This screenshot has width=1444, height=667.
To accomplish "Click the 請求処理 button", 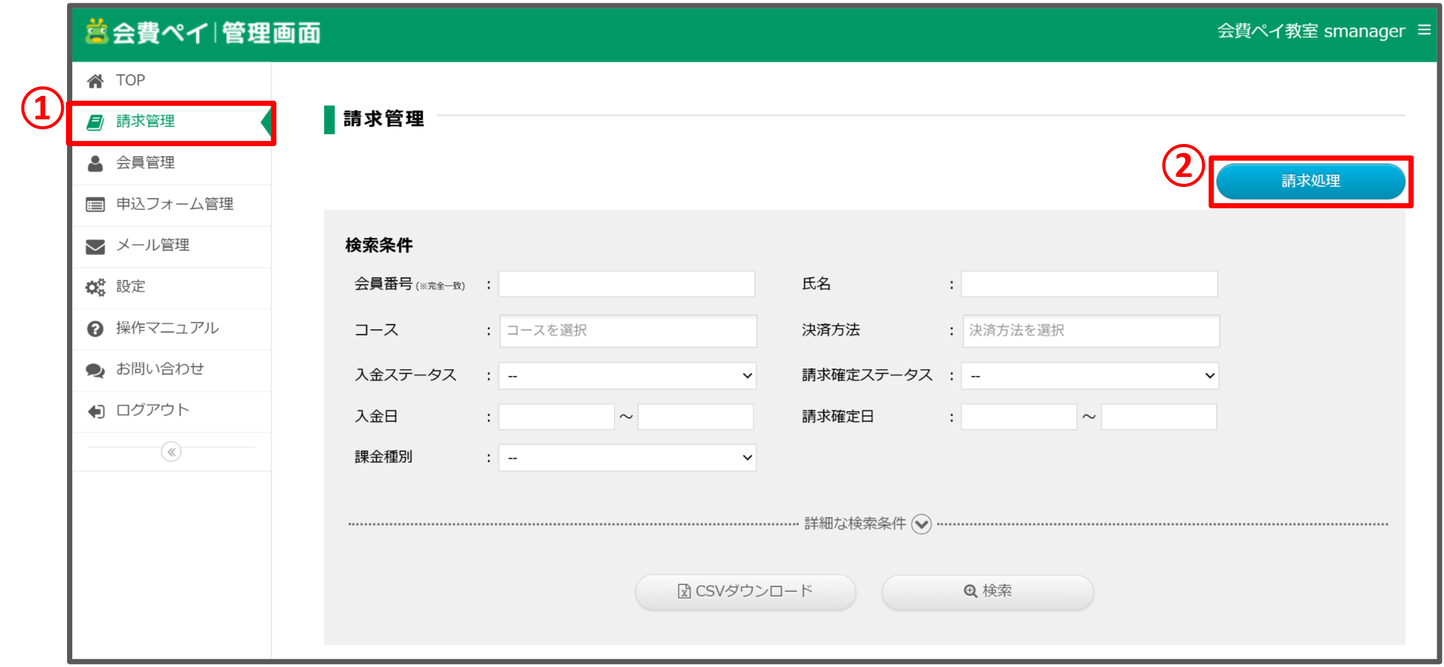I will point(1310,181).
